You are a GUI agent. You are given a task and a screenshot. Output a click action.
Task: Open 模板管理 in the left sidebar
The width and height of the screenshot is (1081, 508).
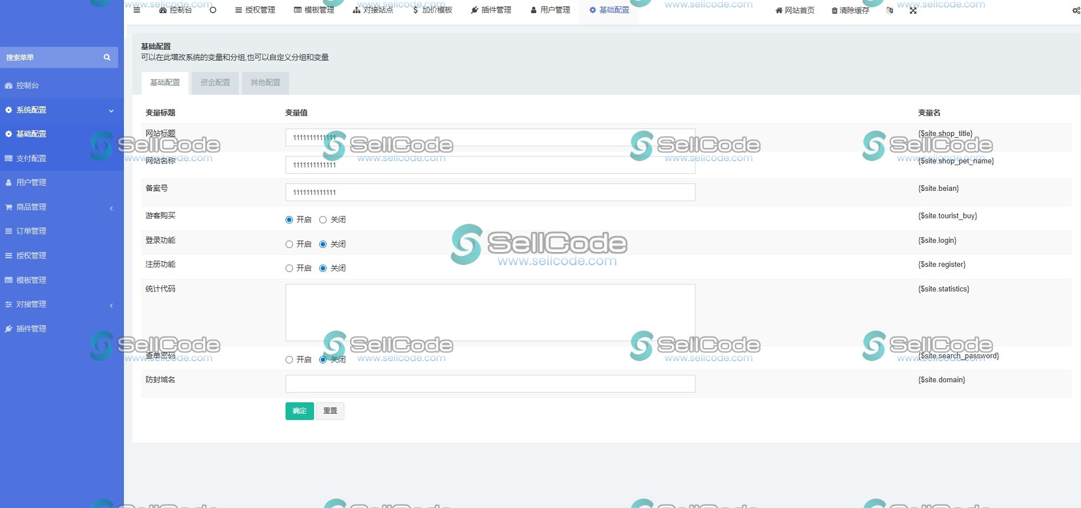pyautogui.click(x=62, y=280)
